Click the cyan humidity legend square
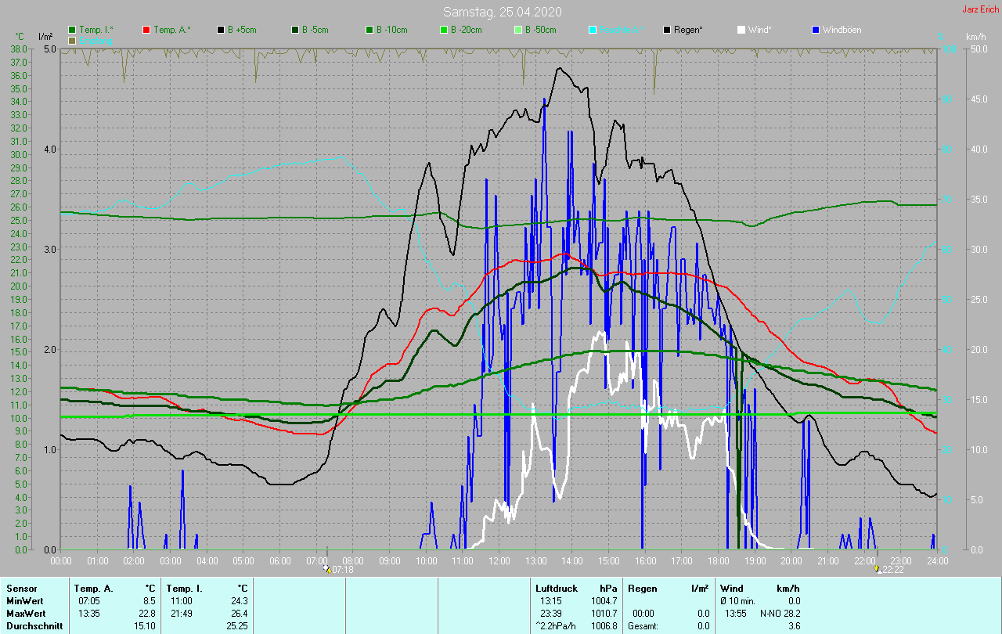 pyautogui.click(x=593, y=30)
